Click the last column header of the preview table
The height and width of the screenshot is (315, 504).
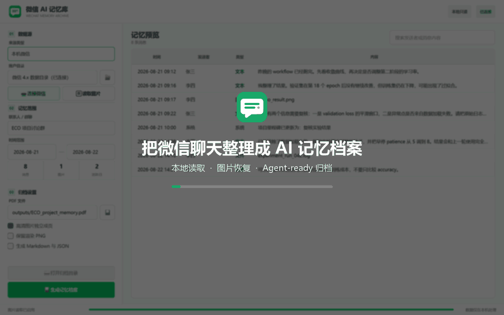click(374, 57)
